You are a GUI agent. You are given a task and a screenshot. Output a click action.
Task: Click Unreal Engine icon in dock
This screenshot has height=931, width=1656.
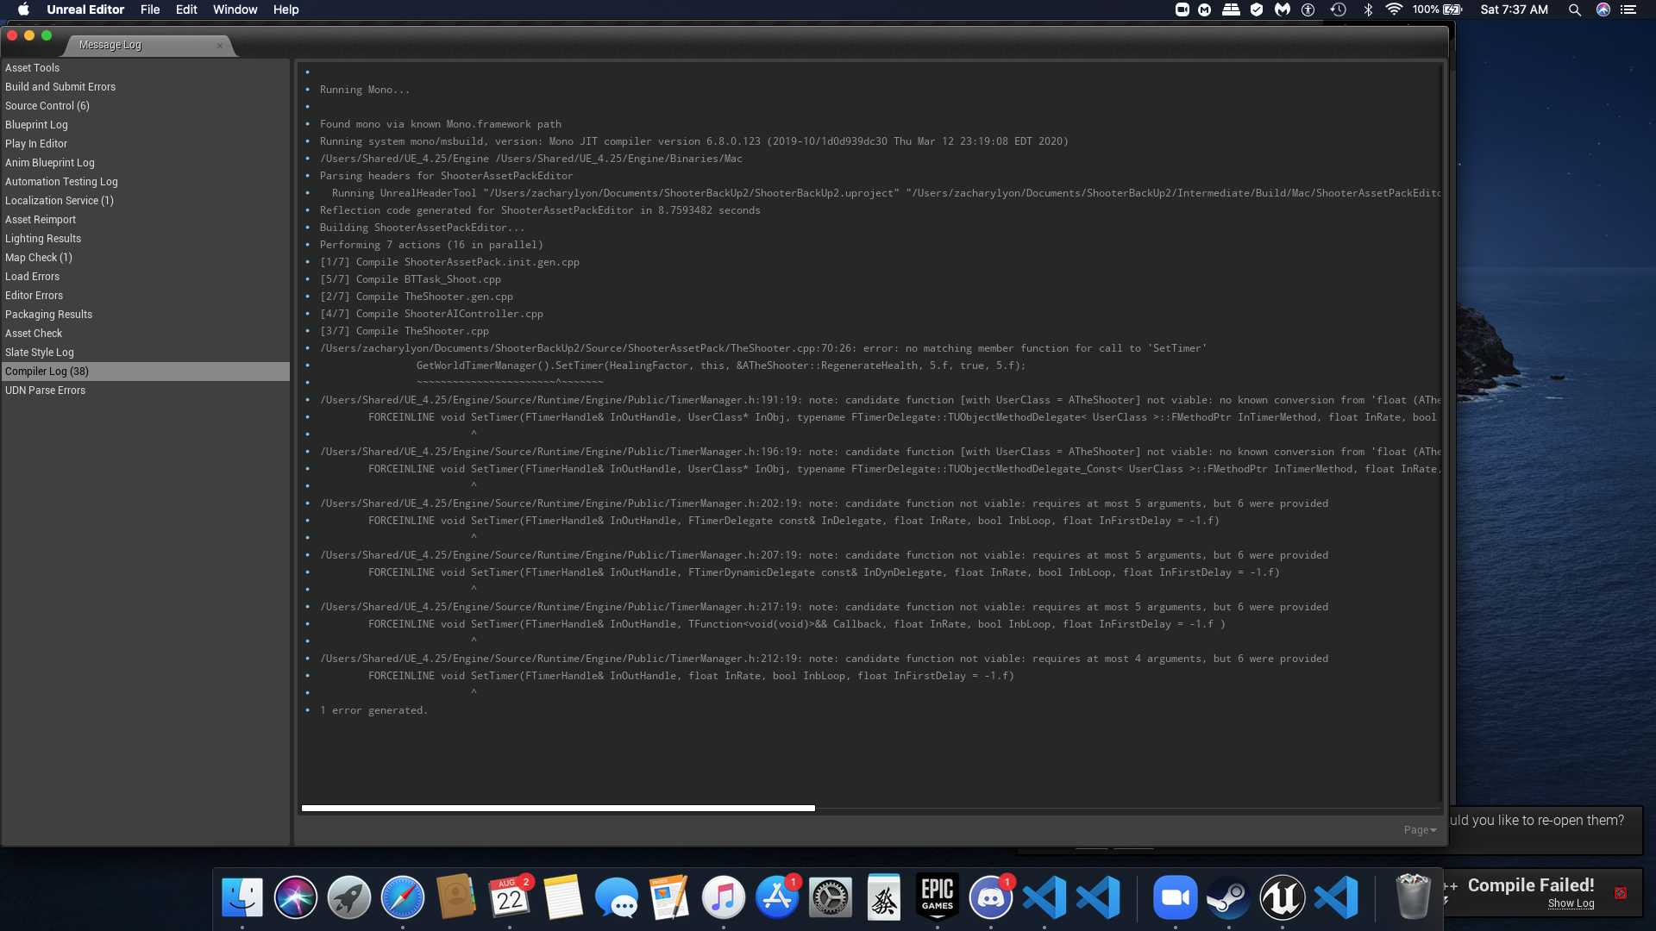point(1282,897)
